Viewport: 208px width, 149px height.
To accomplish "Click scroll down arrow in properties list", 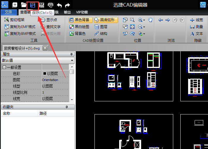I will 72,100.
